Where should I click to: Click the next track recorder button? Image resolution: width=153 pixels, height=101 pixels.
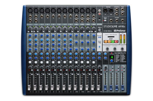[x=109, y=41]
